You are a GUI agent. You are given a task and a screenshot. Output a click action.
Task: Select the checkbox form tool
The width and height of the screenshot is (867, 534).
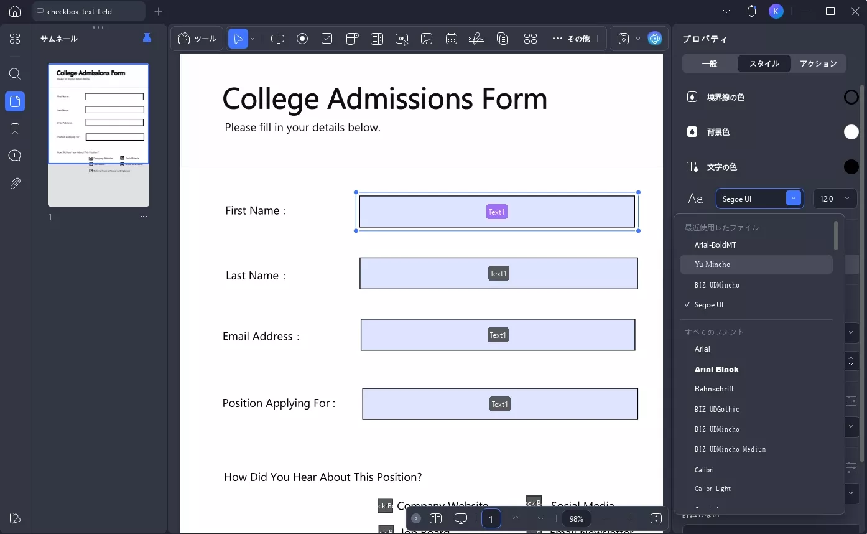[327, 39]
